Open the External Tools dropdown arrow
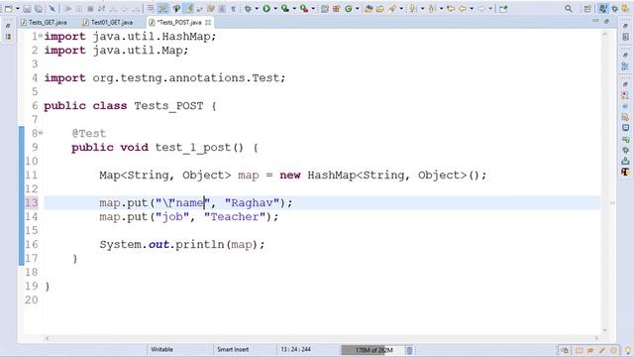Viewport: 634px width, 357px height. (x=313, y=9)
